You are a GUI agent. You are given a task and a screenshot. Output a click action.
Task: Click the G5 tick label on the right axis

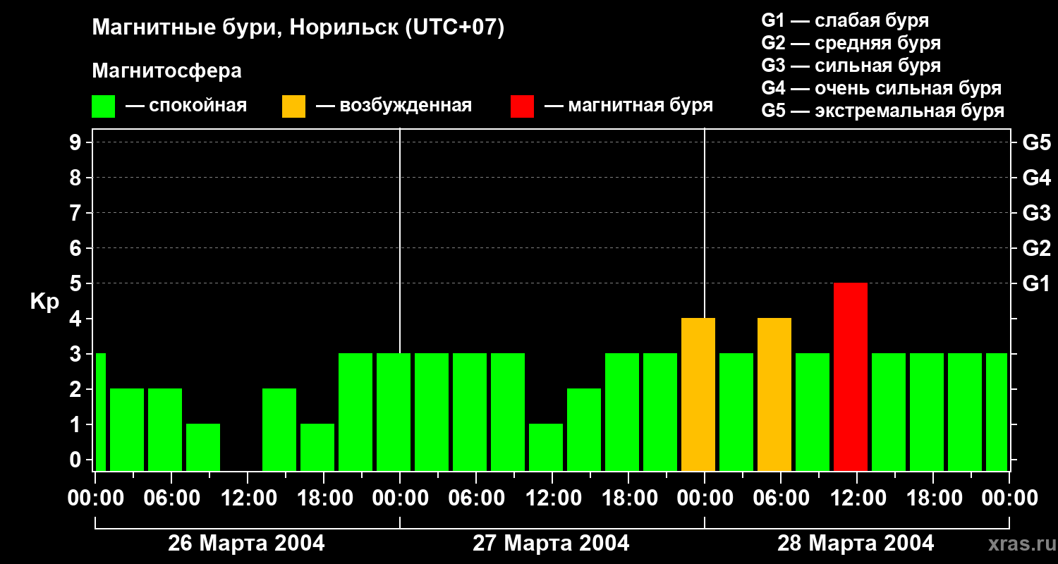click(1036, 142)
